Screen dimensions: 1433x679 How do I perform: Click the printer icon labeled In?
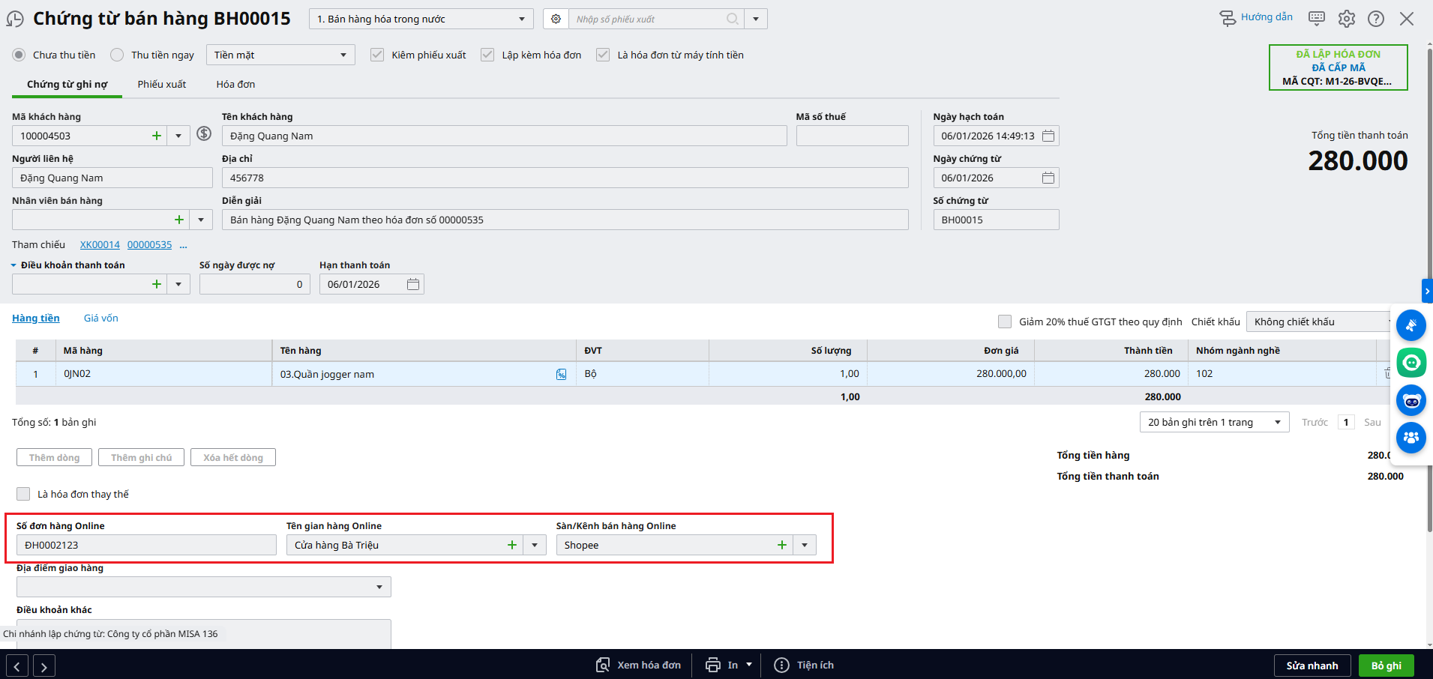pos(713,665)
